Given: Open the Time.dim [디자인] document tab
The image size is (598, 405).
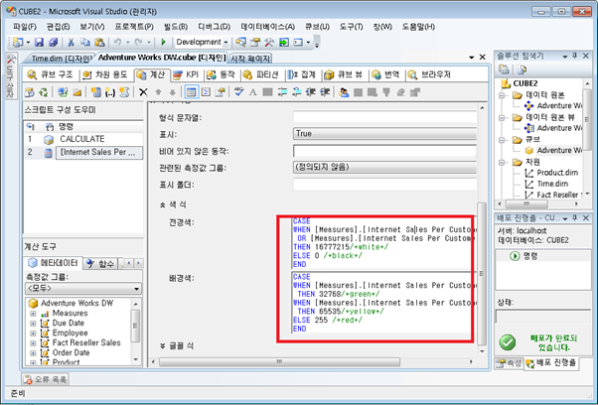Looking at the screenshot, I should pyautogui.click(x=61, y=59).
